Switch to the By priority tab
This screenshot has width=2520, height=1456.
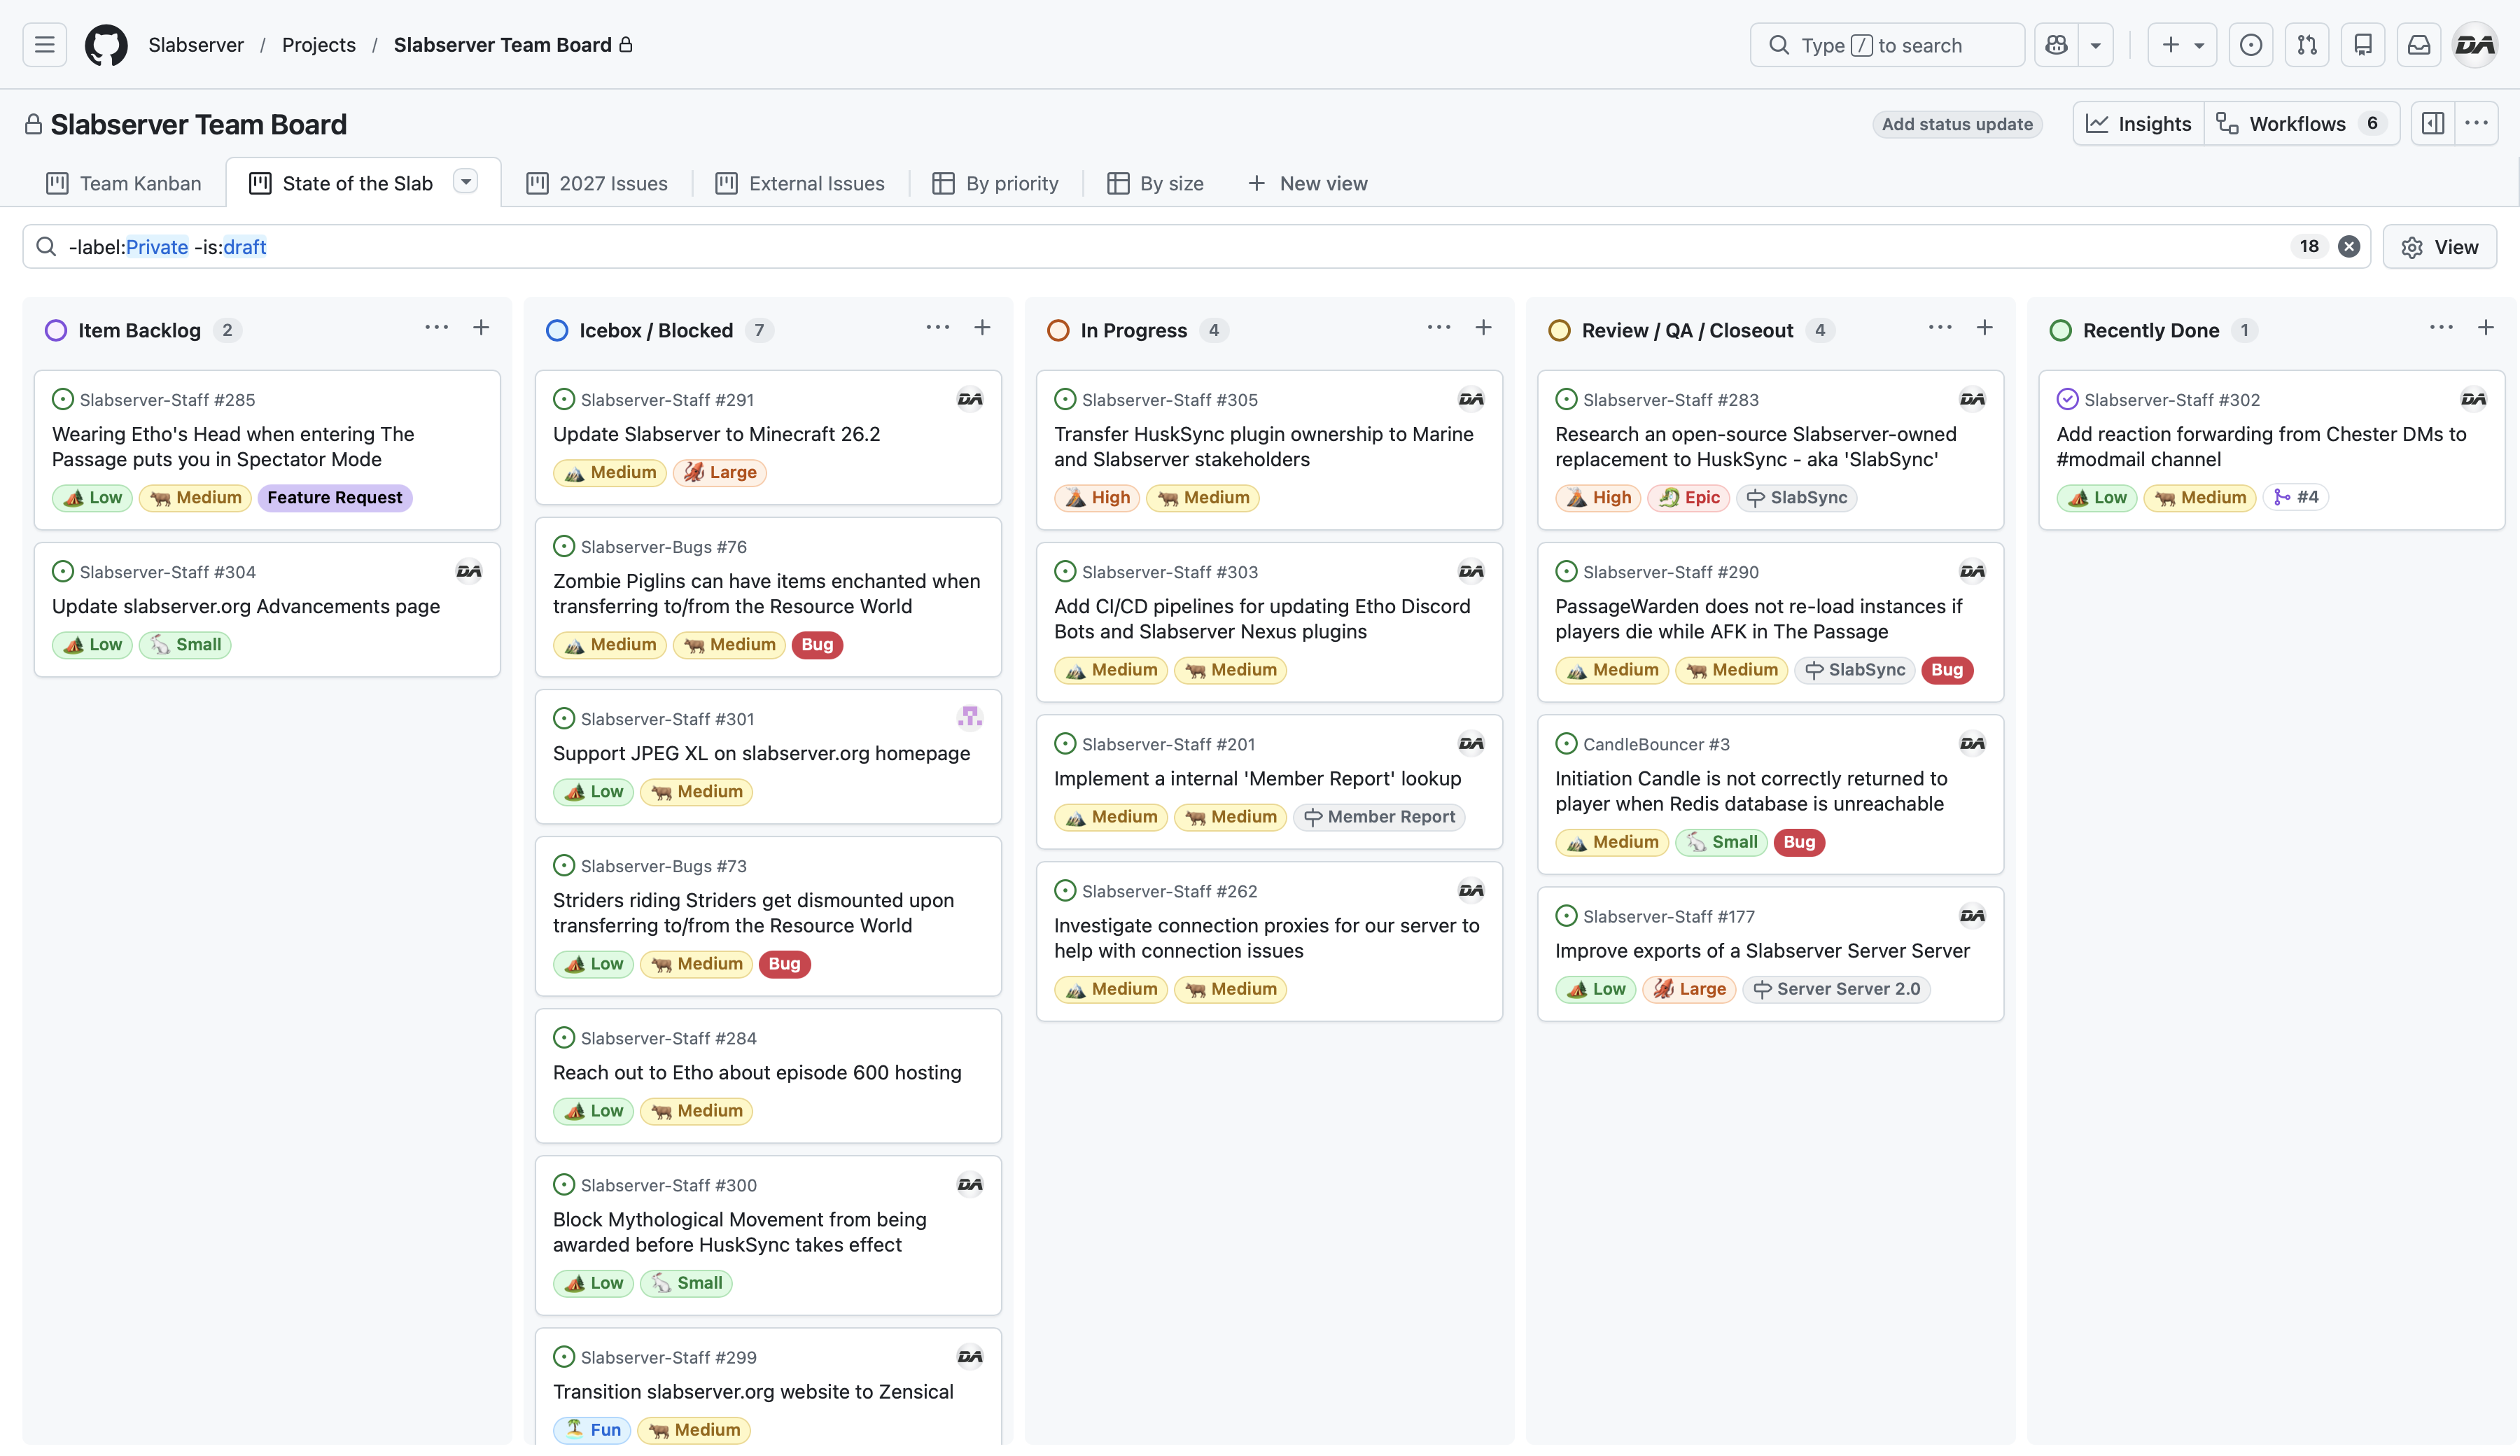click(x=996, y=183)
